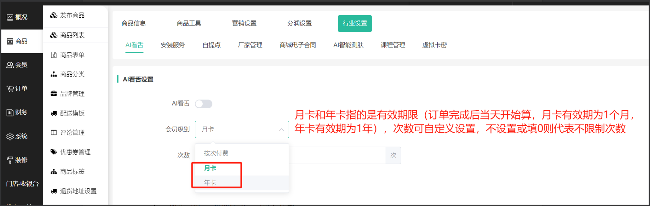Click the 配送模板 truck icon
The image size is (650, 206).
point(54,113)
